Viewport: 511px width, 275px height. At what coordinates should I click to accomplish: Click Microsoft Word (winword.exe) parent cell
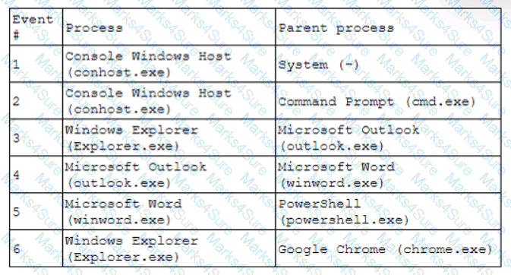[x=388, y=175]
